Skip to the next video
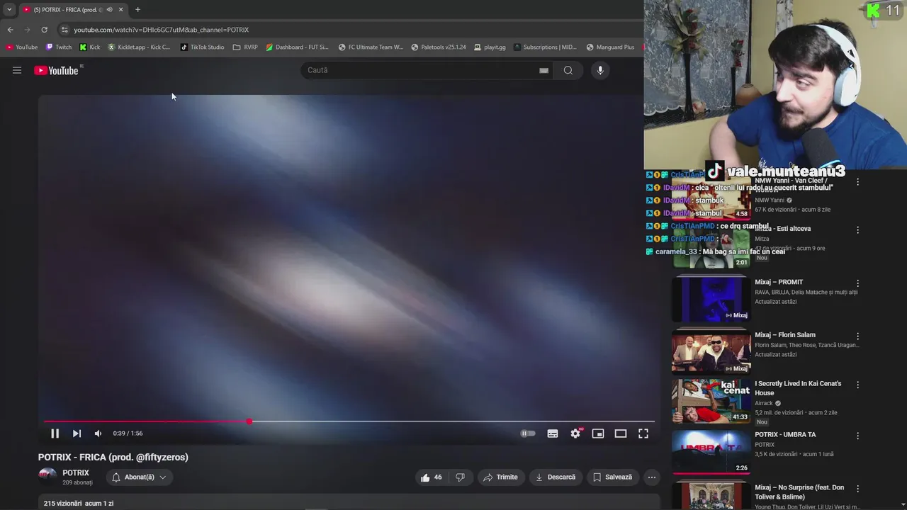 click(x=77, y=433)
